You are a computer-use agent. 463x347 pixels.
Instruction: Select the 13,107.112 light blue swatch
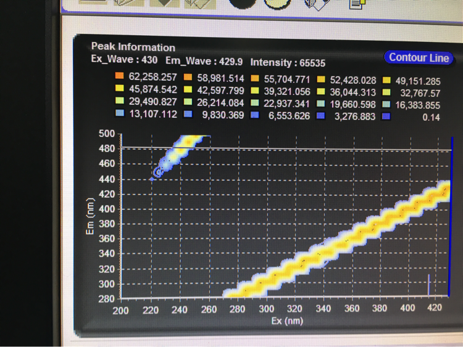pos(120,113)
